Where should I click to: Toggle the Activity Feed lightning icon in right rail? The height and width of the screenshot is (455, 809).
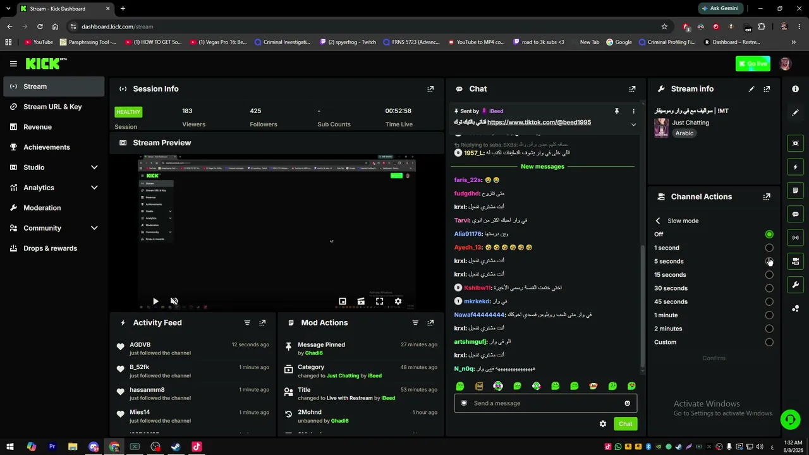click(796, 167)
